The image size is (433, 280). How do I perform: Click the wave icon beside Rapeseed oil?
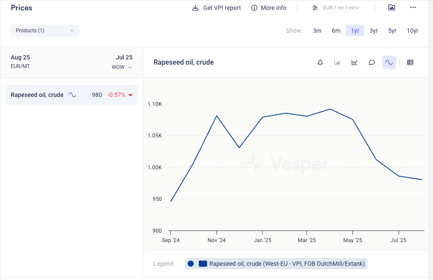[72, 95]
